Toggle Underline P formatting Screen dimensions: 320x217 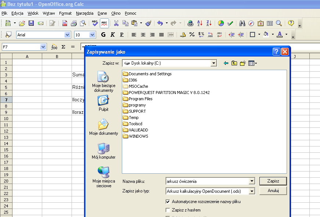tap(121, 35)
